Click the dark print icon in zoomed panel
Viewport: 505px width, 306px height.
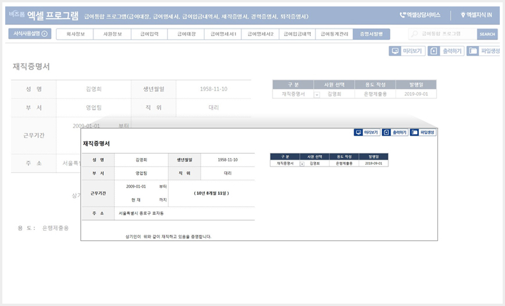(x=386, y=132)
